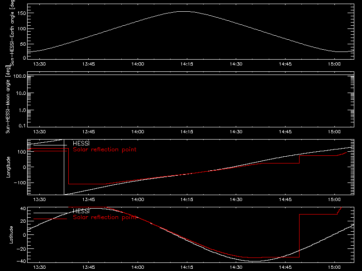Click the 0 tick on Latitude axis
Screen dimensions: 362x271
point(24,235)
